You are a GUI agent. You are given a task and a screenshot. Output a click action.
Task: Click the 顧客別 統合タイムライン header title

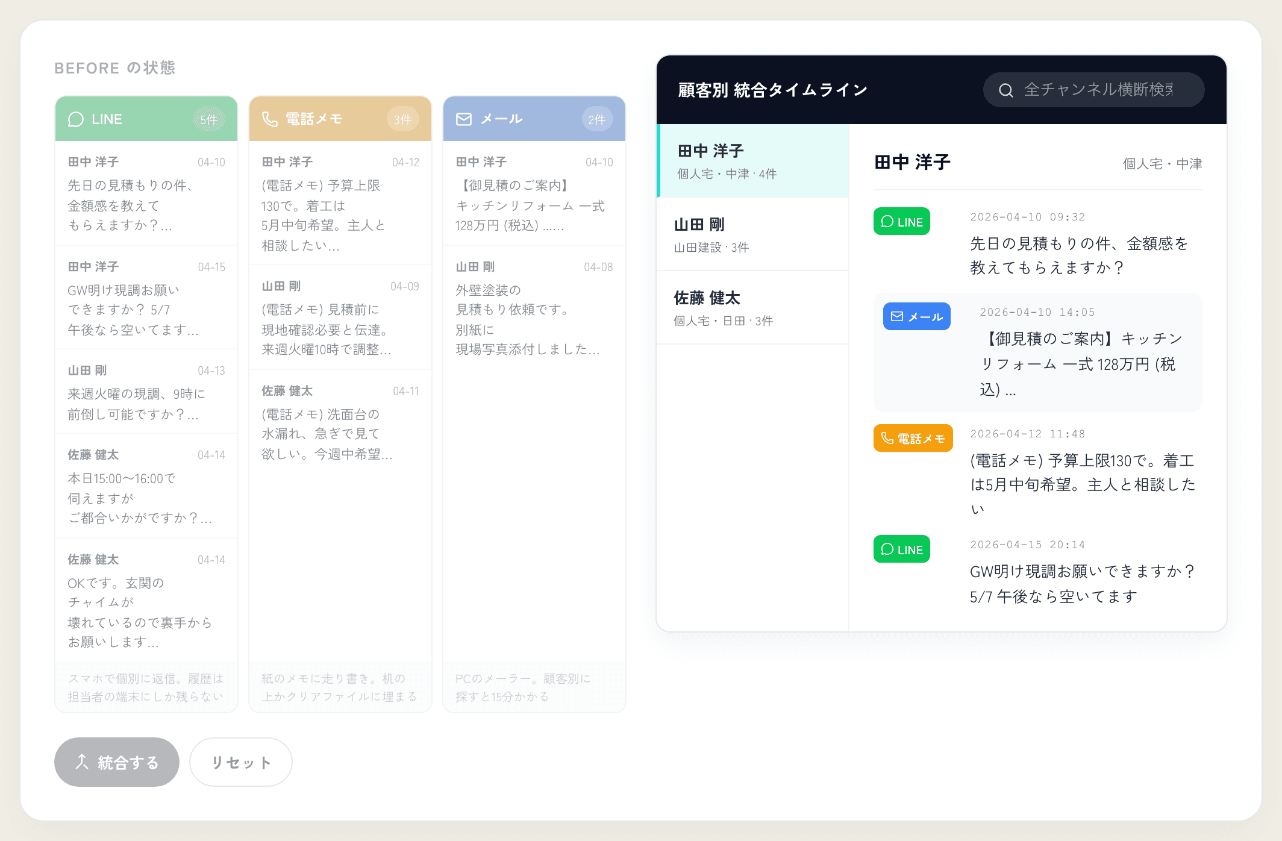point(772,90)
